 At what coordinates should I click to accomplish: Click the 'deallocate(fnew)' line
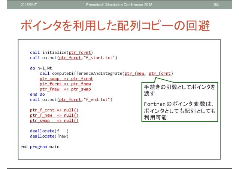tap(49, 136)
